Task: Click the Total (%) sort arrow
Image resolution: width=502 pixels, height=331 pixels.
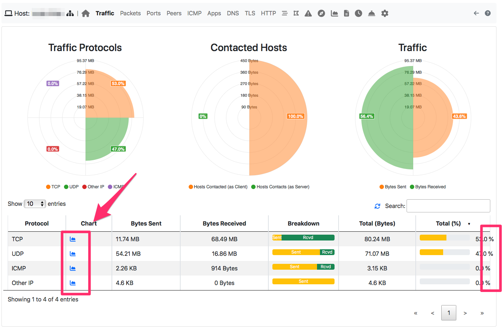Action: [x=469, y=224]
